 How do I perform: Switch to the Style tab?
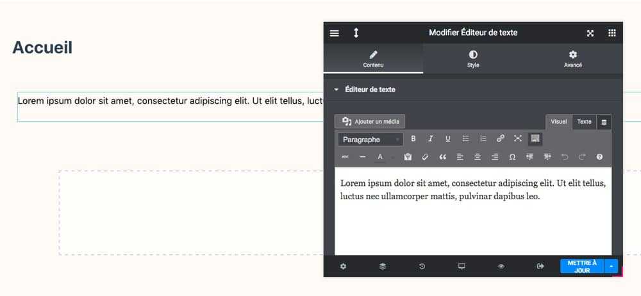tap(473, 59)
